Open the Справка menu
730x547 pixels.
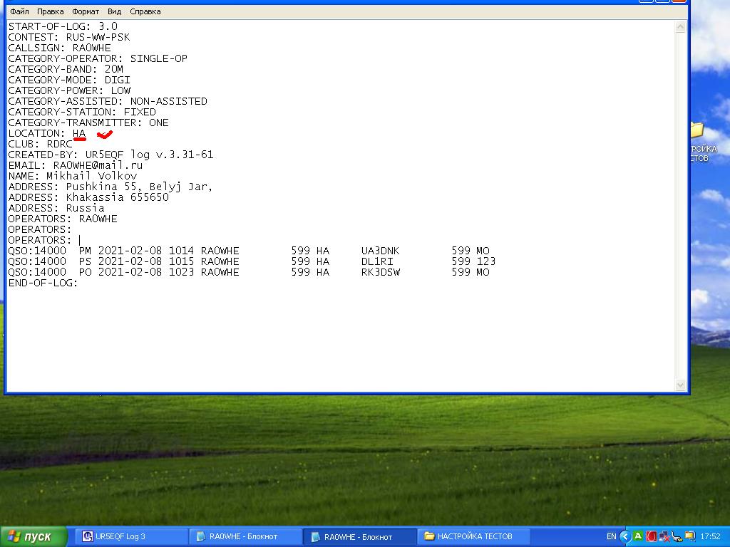(145, 11)
